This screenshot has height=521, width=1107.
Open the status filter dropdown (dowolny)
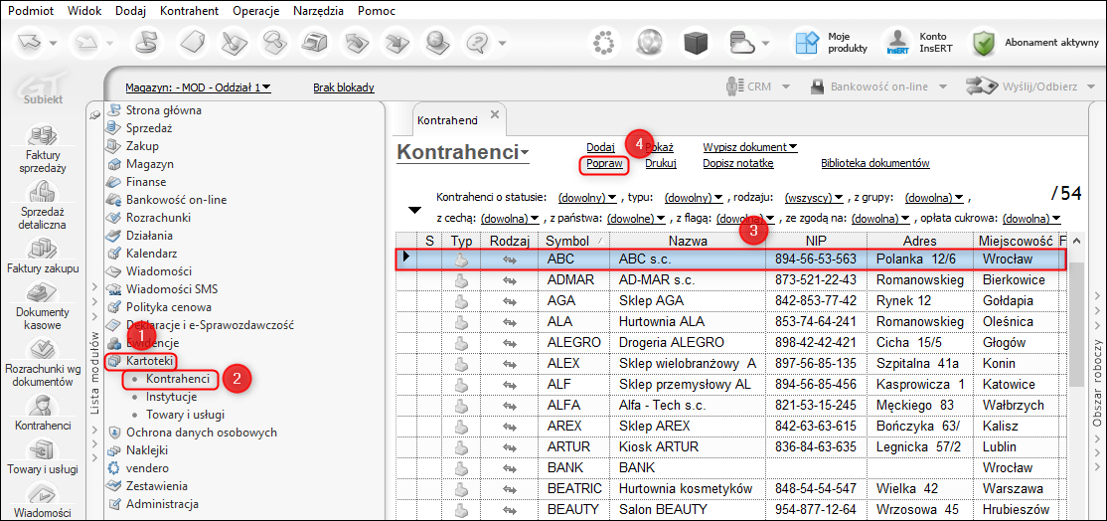[x=588, y=198]
